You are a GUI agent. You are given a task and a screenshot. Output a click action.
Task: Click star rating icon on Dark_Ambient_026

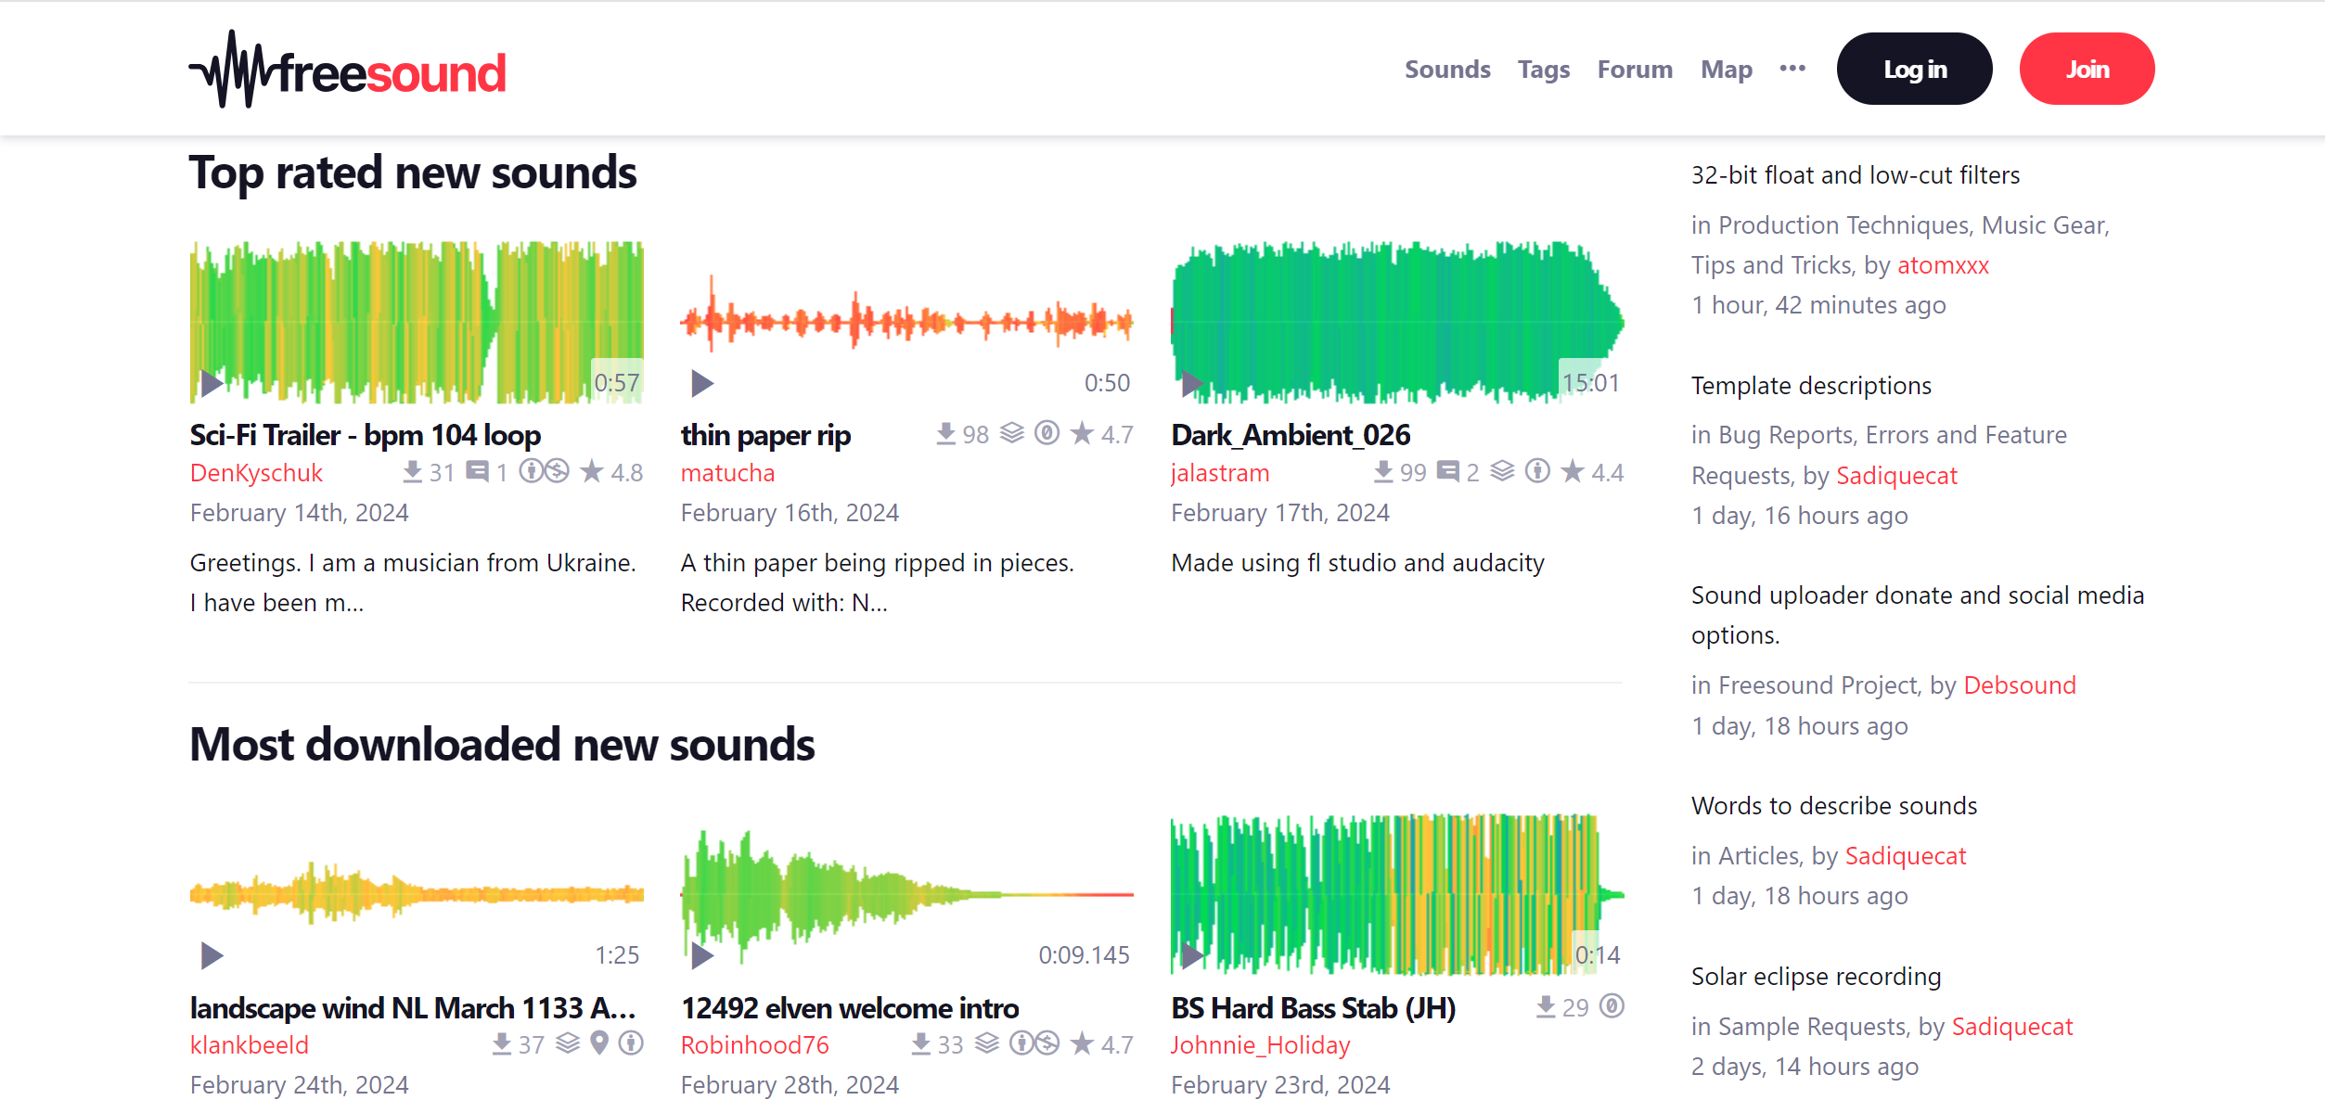pos(1573,471)
